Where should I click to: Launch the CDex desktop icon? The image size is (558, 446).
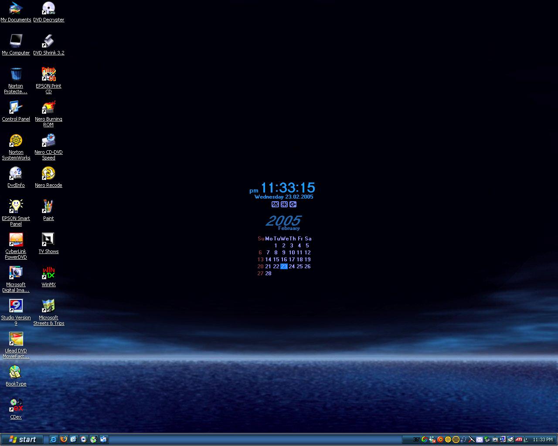16,409
